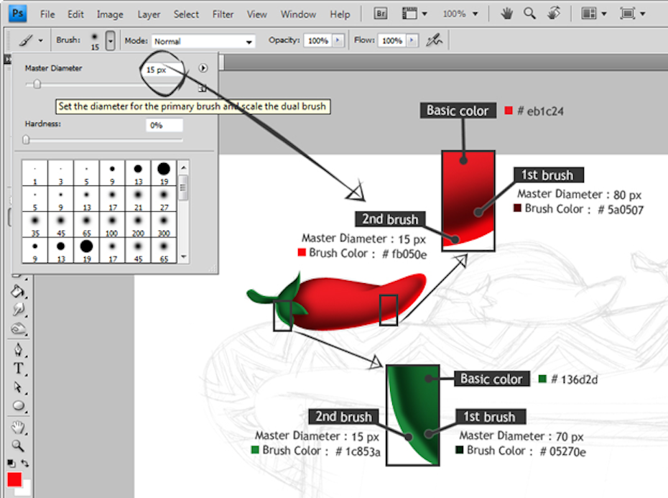Open the blending Mode dropdown
This screenshot has height=498, width=668.
204,42
